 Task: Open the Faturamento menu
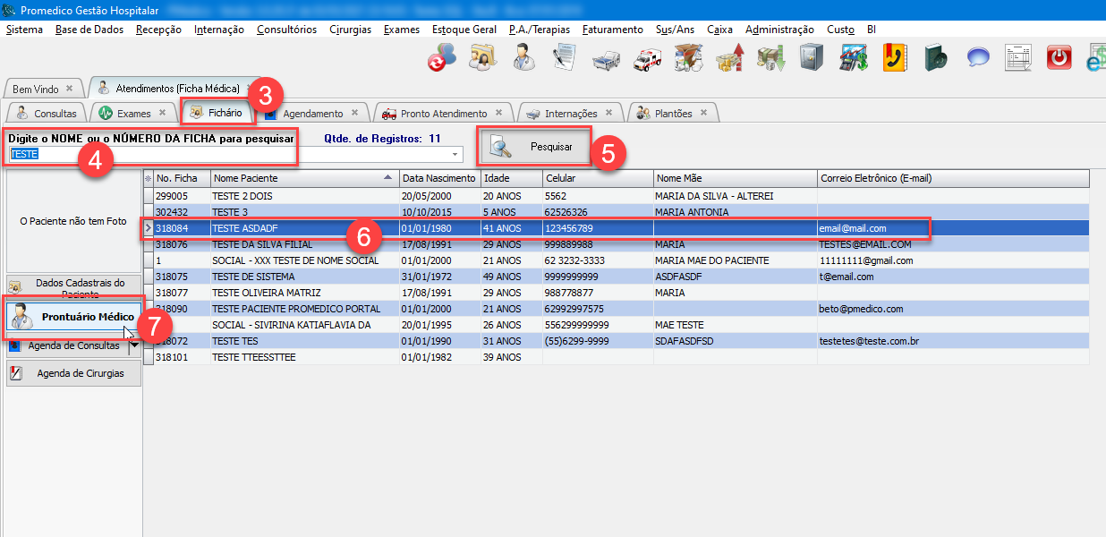[x=612, y=30]
